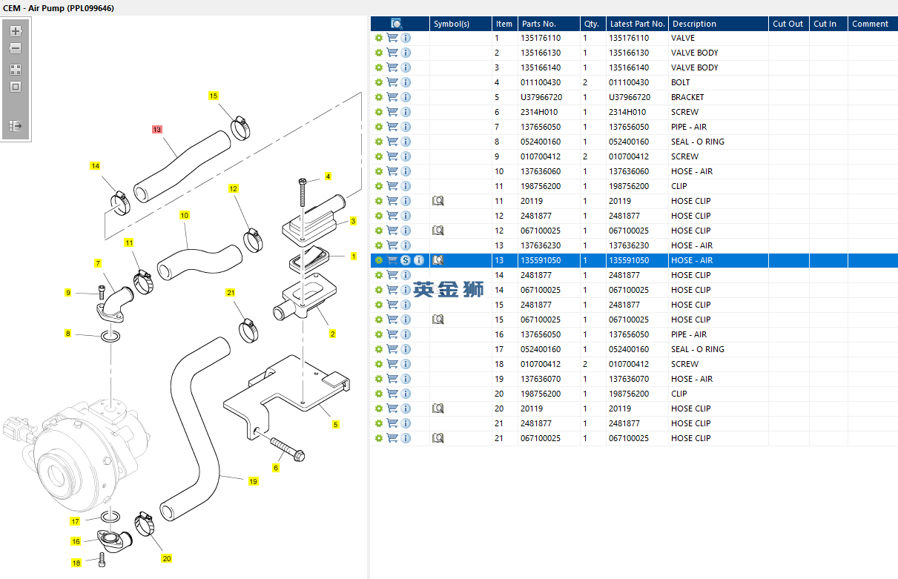Image resolution: width=898 pixels, height=579 pixels.
Task: Add part 135176110 VALVE to cart
Action: coord(392,38)
